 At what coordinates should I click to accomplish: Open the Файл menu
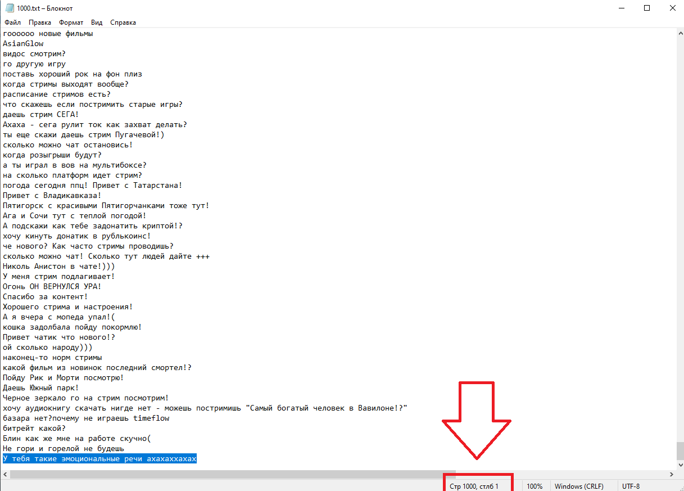12,22
